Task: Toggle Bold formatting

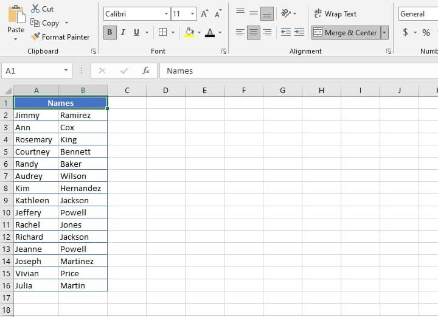Action: (109, 32)
